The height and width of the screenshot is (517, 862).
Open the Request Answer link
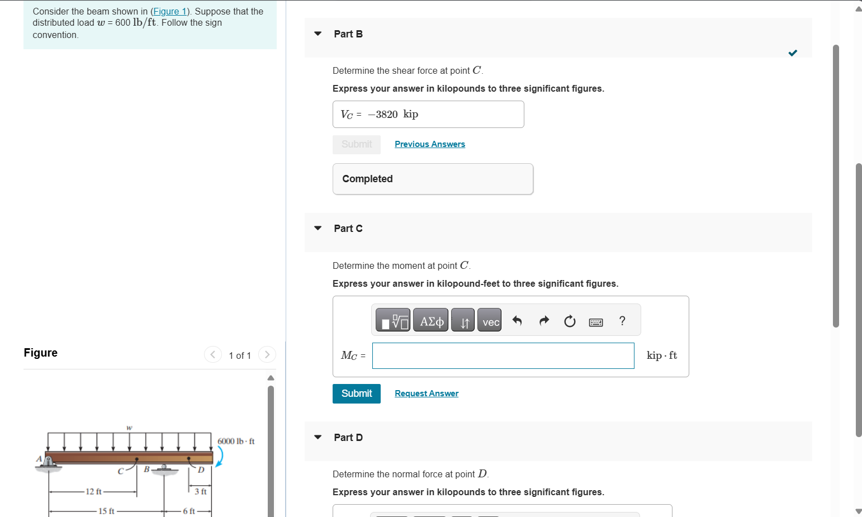click(x=427, y=393)
